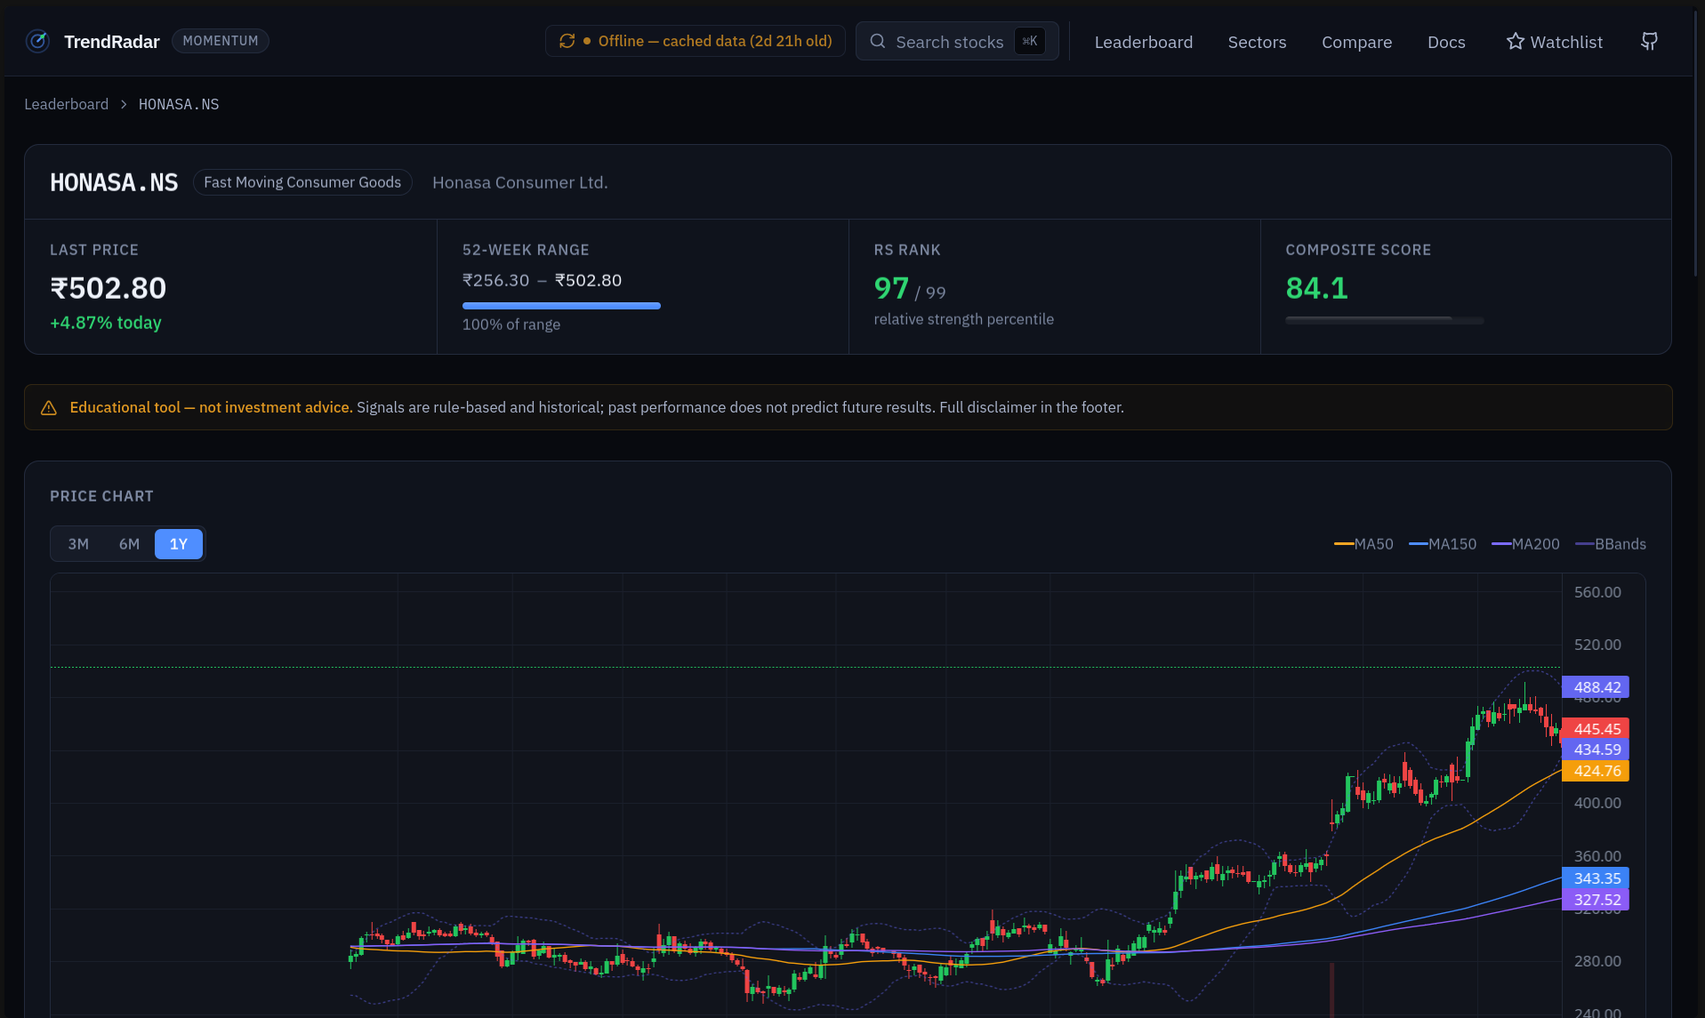Viewport: 1705px width, 1018px height.
Task: Click the 84.1 composite score value
Action: tap(1316, 288)
